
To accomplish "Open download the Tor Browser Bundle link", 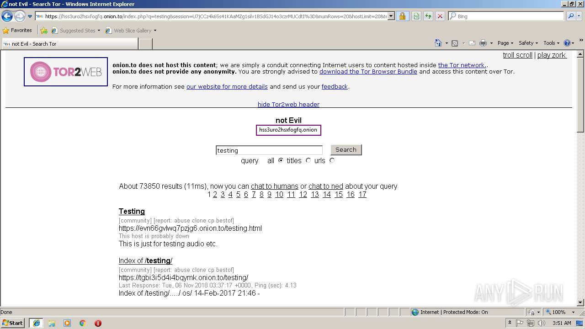I will pos(368,72).
